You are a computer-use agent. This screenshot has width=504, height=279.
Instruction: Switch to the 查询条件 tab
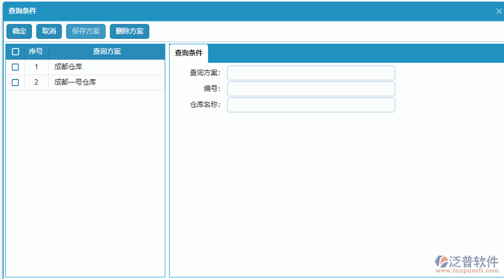189,53
